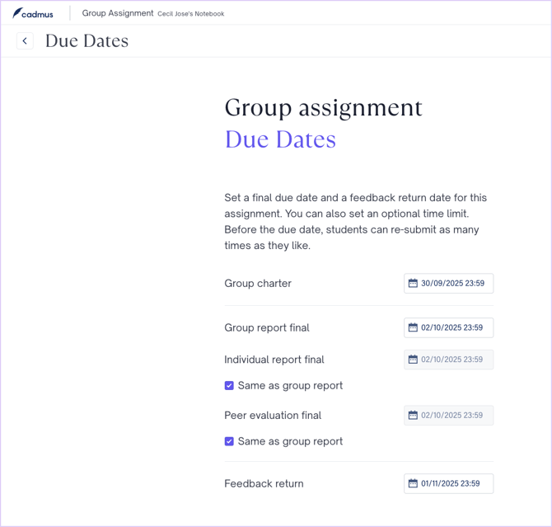Click the Cadmus logo

pyautogui.click(x=33, y=13)
